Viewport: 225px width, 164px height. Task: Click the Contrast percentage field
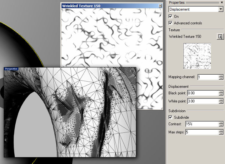[x=202, y=124]
